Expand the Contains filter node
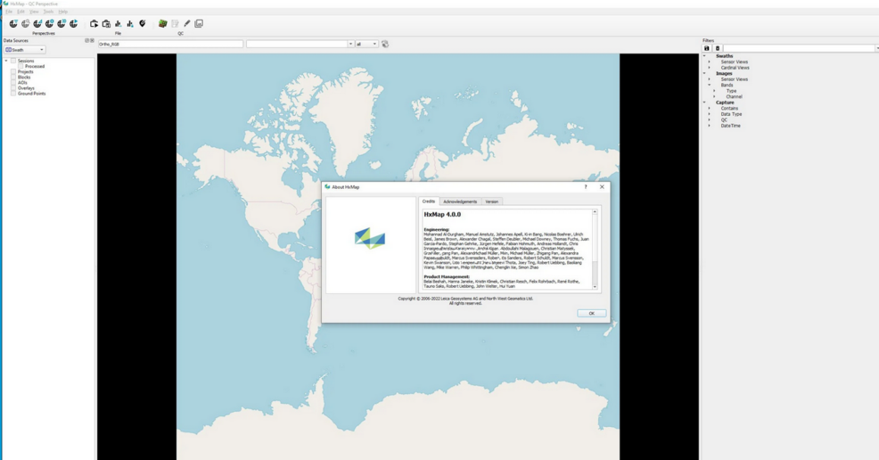Image resolution: width=879 pixels, height=460 pixels. [x=709, y=108]
